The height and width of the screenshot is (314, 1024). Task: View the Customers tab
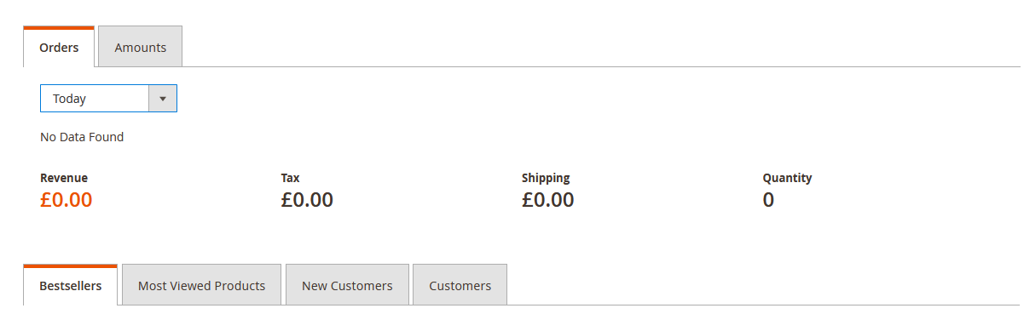pos(460,285)
